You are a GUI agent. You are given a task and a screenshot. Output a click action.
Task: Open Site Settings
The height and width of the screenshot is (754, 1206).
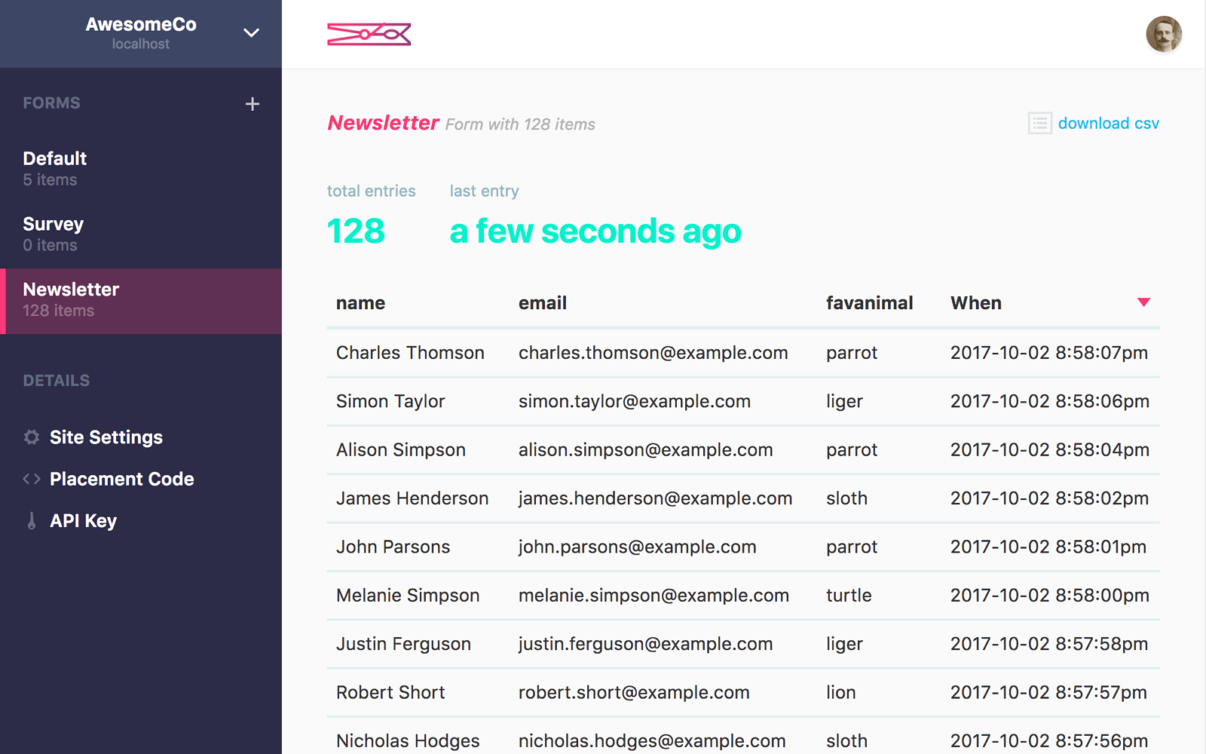pos(106,437)
